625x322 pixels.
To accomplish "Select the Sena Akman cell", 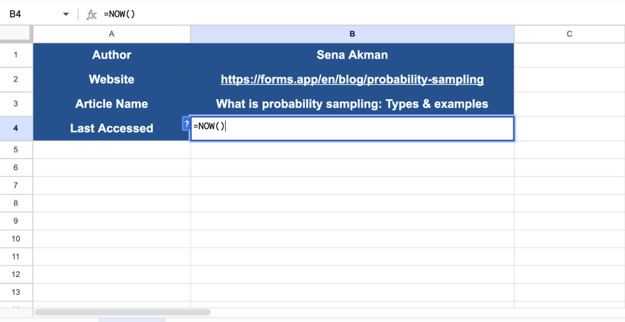I will coord(352,55).
